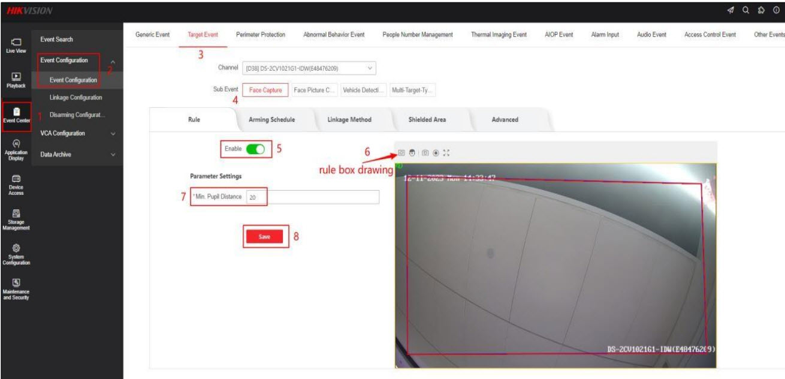Open Storage Management in the sidebar

(16, 218)
